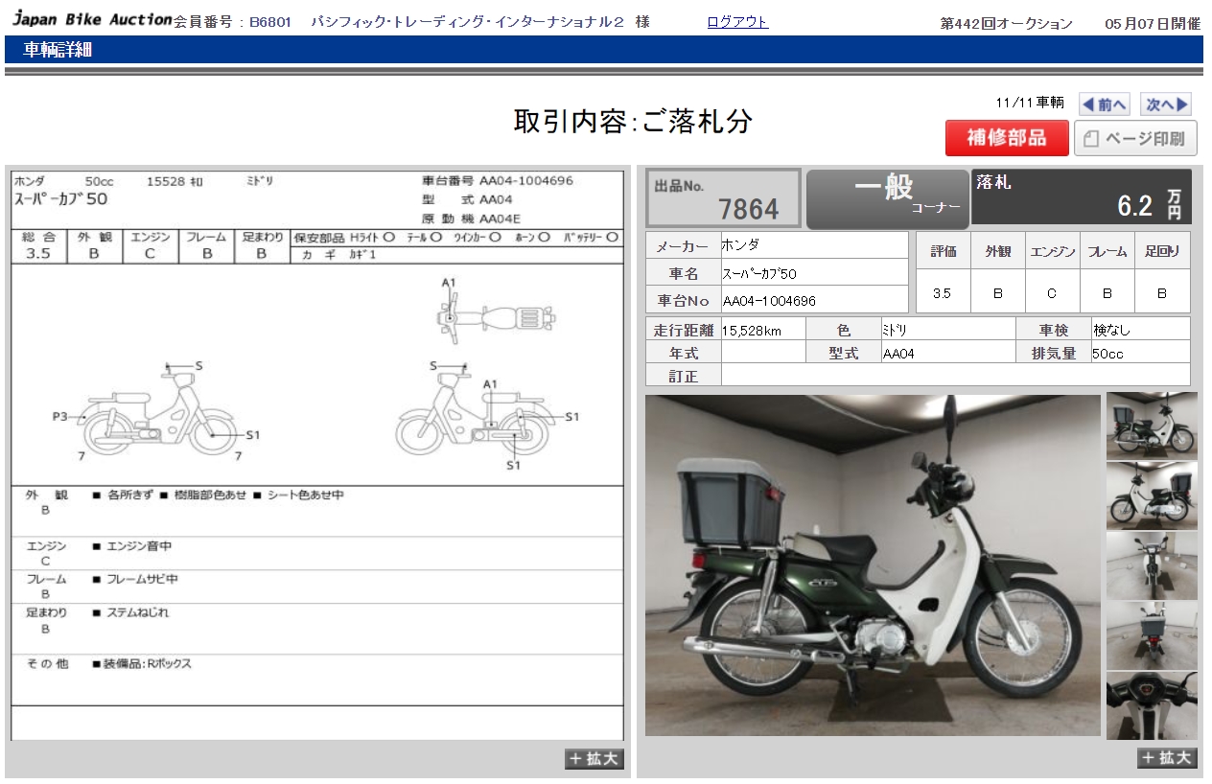Select the speedometer and handlebar thumbnail
Image resolution: width=1212 pixels, height=784 pixels.
[x=1152, y=705]
